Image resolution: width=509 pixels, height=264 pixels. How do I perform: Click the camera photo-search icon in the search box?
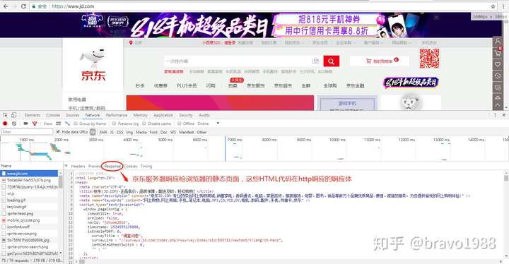(x=315, y=61)
